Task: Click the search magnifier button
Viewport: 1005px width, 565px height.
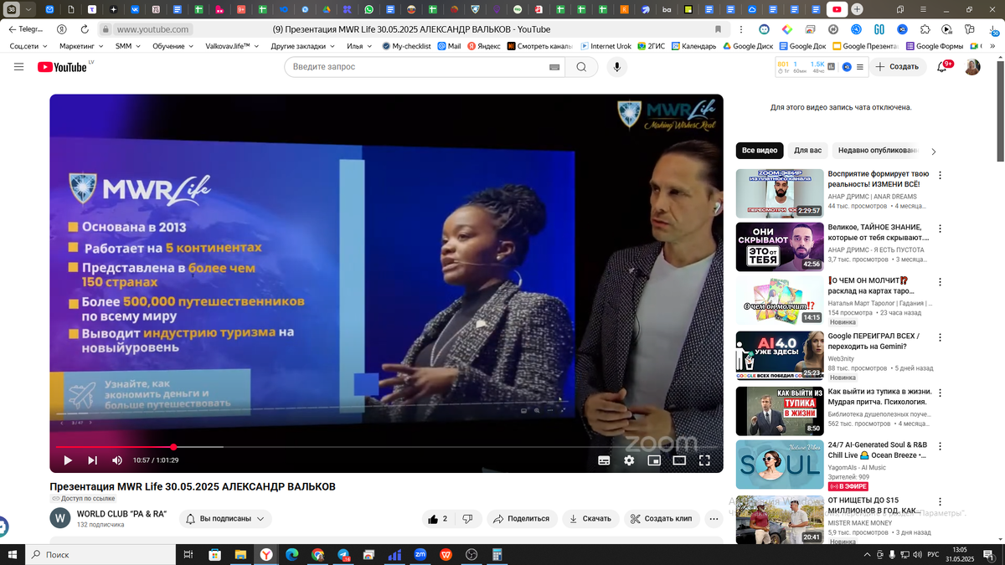Action: point(581,67)
